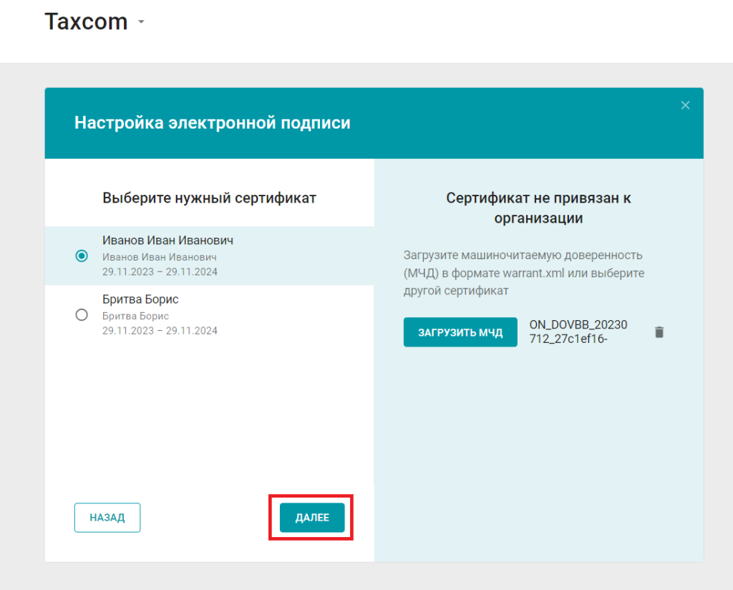
Task: Click the grey Иванов Иван Иванович subtitle
Action: point(159,257)
